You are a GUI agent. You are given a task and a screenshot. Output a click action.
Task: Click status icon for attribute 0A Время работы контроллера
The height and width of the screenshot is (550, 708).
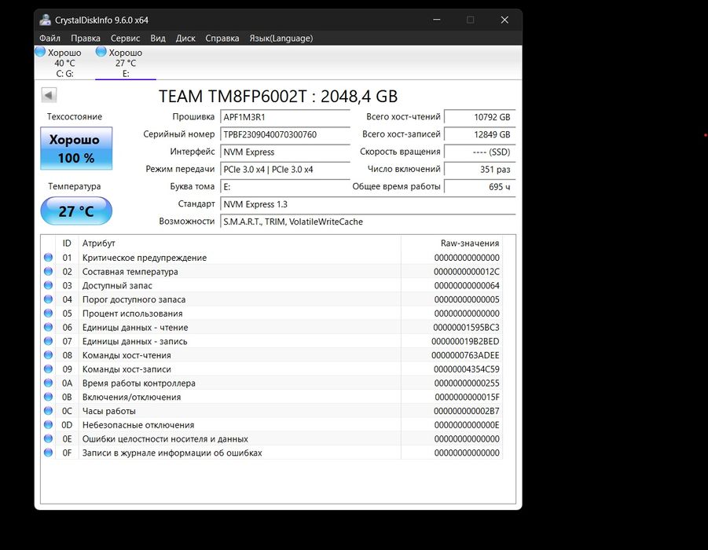[x=48, y=383]
